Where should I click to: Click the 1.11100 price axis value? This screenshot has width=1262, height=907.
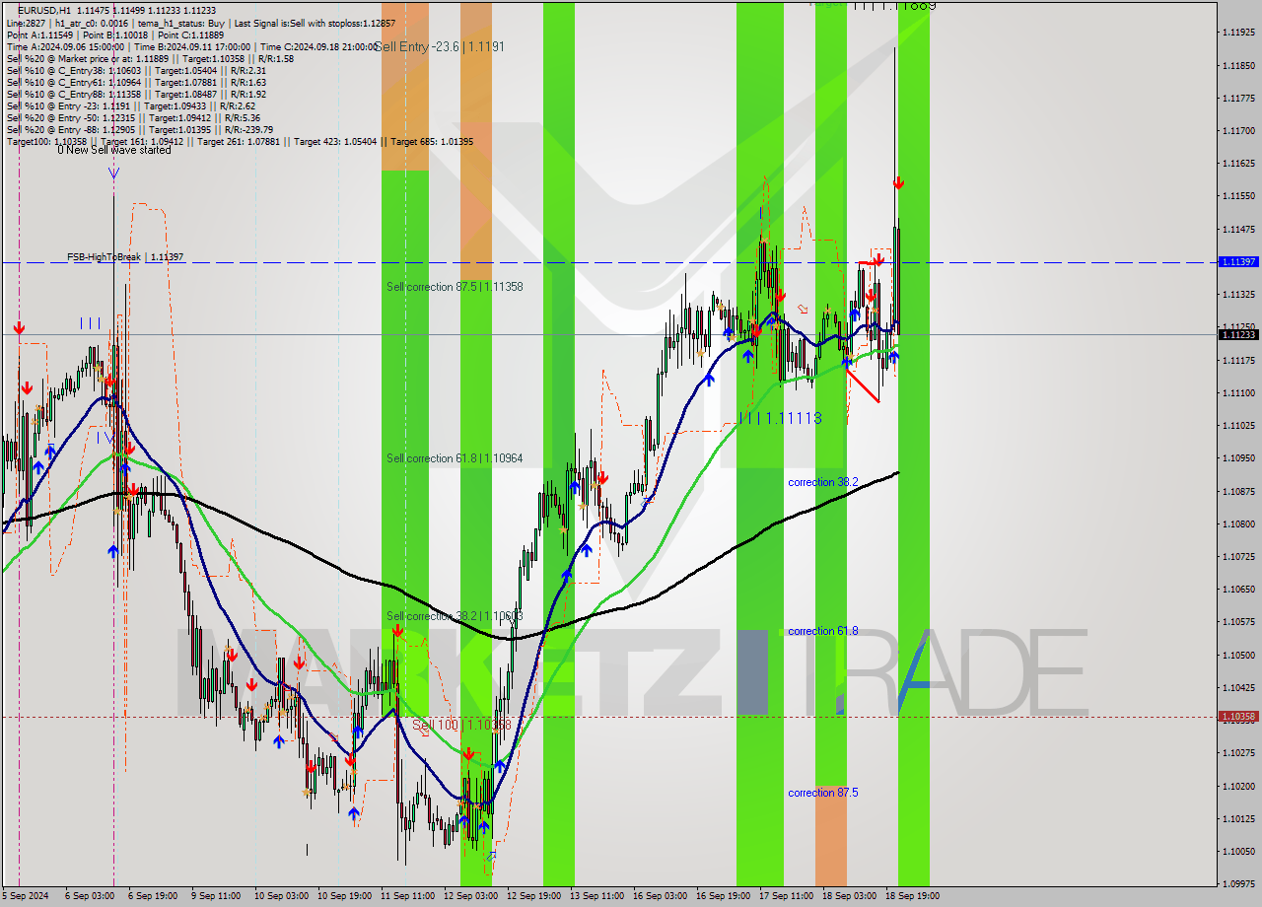tap(1238, 392)
